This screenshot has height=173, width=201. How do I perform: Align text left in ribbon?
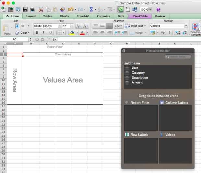[x=95, y=32]
